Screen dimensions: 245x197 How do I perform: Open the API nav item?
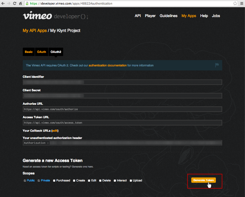pyautogui.click(x=138, y=16)
